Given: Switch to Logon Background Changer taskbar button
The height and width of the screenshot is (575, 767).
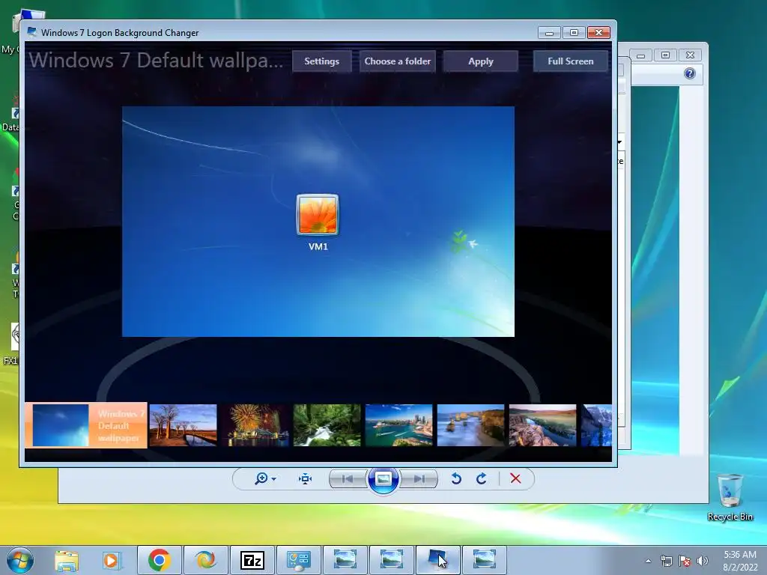Looking at the screenshot, I should point(437,560).
